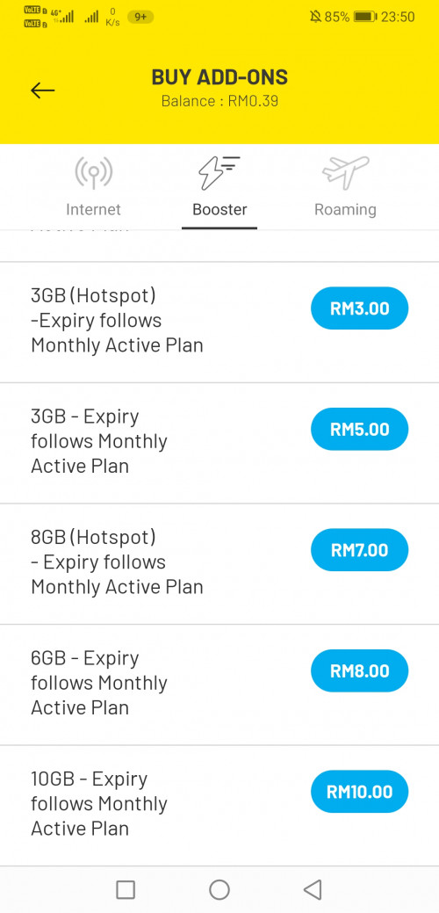Purchase the 6GB add-on for RM8.00
439x913 pixels.
pos(360,670)
